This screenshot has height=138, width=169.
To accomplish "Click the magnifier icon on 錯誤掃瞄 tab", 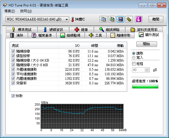I will [x=102, y=30].
